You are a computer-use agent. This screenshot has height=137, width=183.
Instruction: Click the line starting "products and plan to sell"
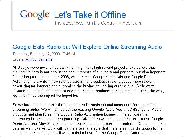point(81,114)
